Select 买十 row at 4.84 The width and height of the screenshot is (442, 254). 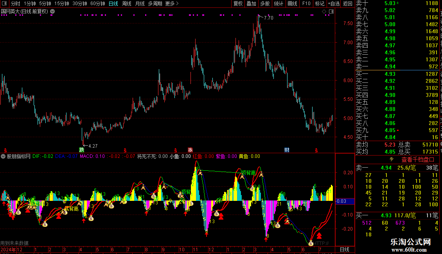pyautogui.click(x=397, y=137)
